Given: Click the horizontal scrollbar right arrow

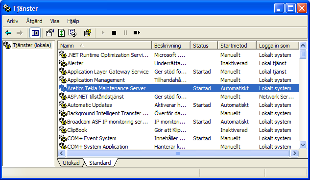Looking at the screenshot, I should tap(295, 153).
